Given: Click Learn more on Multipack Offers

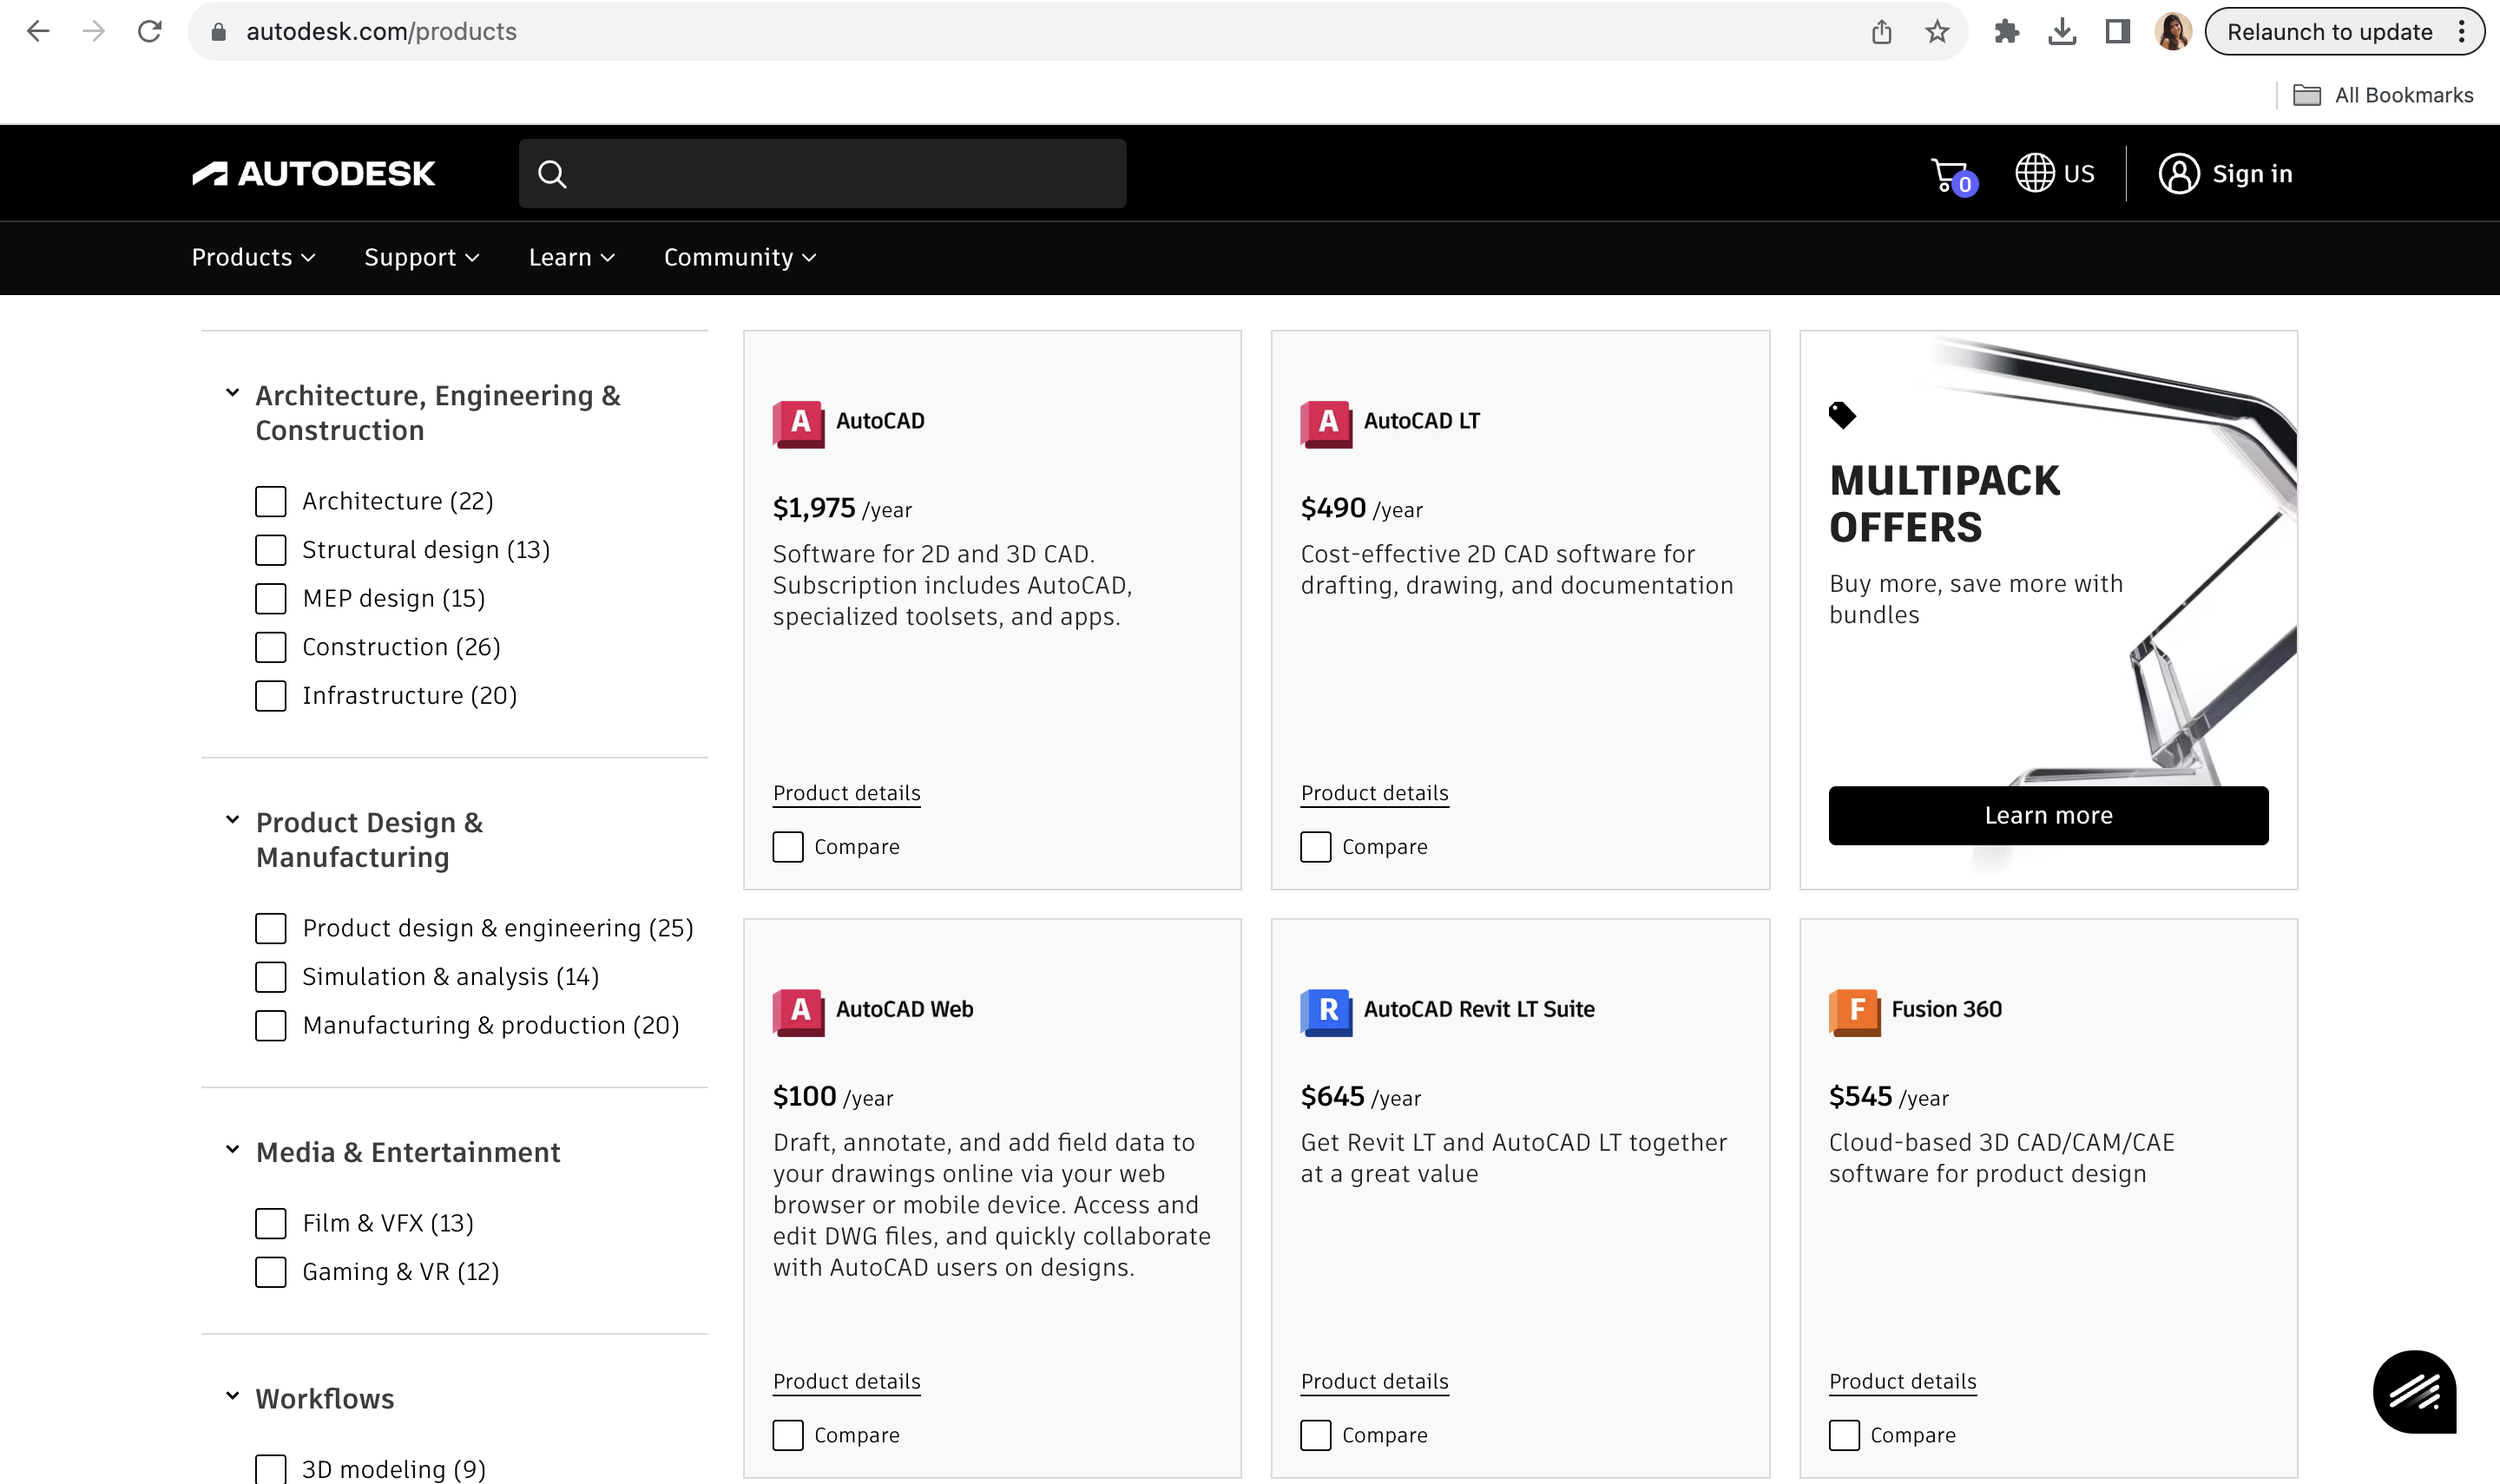Looking at the screenshot, I should (2048, 816).
